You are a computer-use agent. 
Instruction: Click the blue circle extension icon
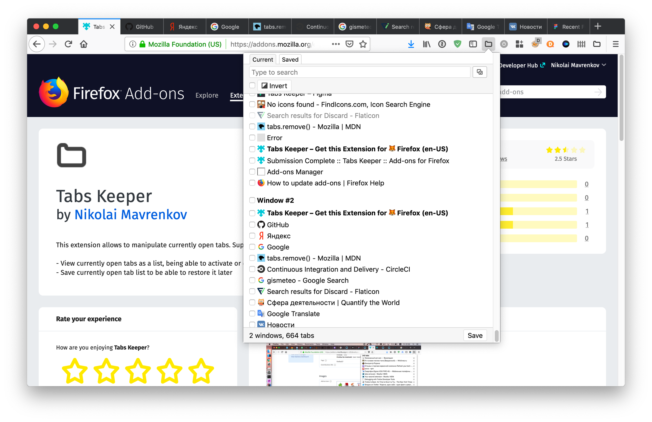[x=566, y=44]
